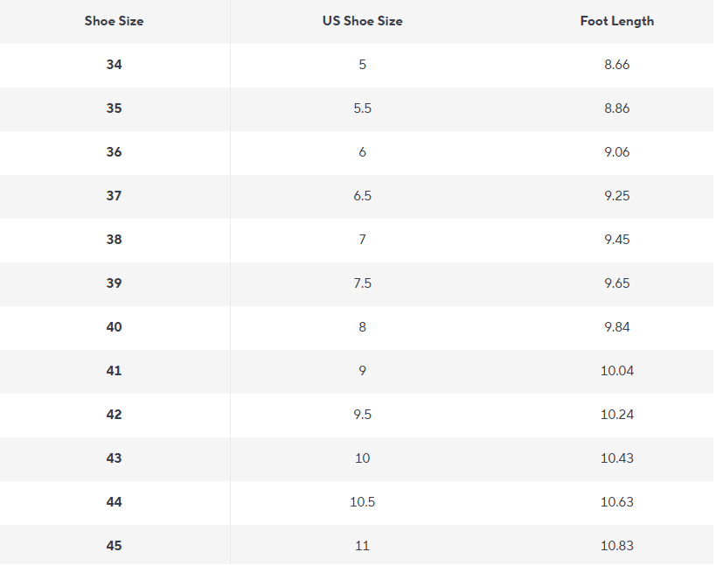Click foot length 10.04 value
Screen dimensions: 716x566
click(617, 371)
